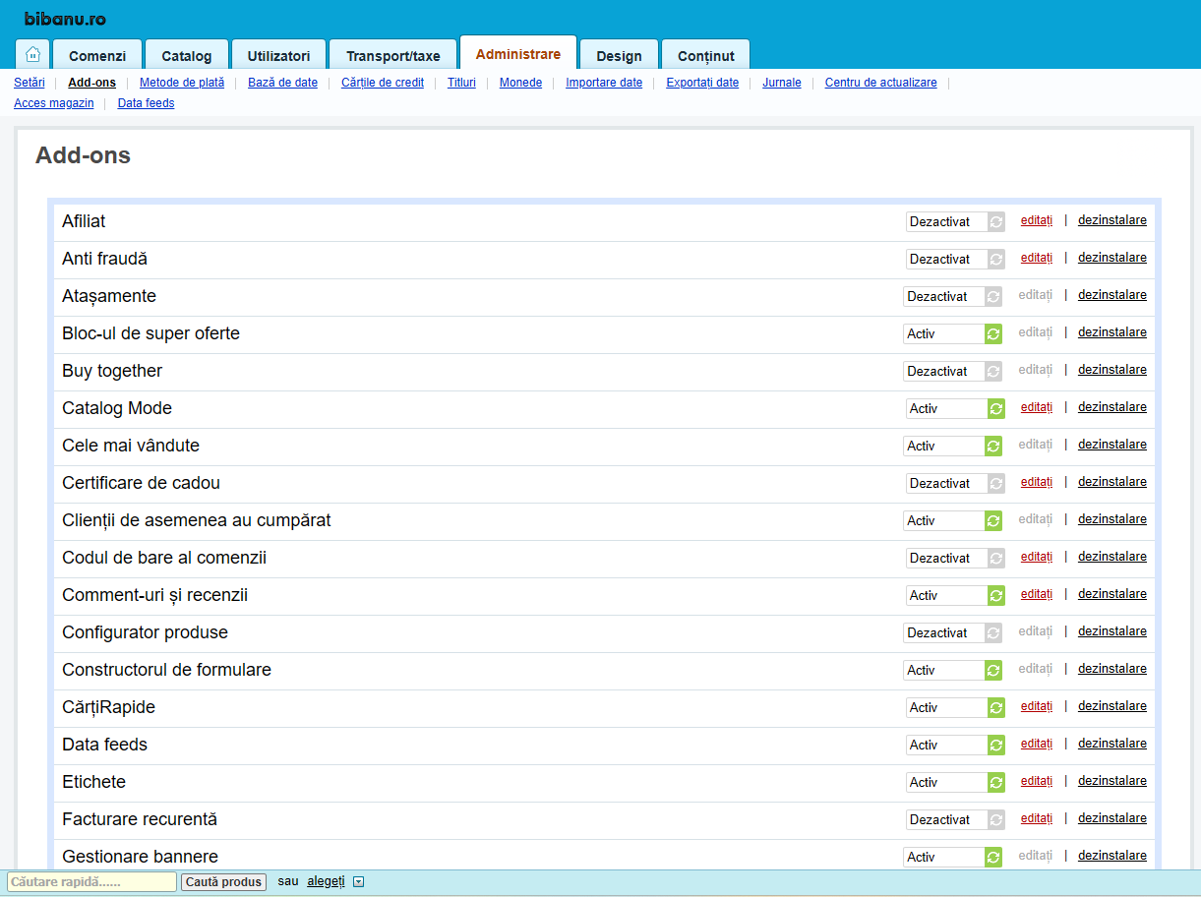
Task: Click the alegeți link
Action: 327,881
